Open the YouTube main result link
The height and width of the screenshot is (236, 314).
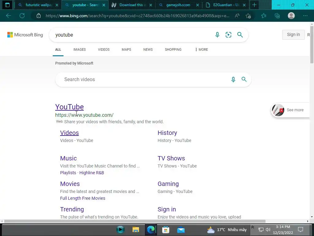click(x=70, y=107)
